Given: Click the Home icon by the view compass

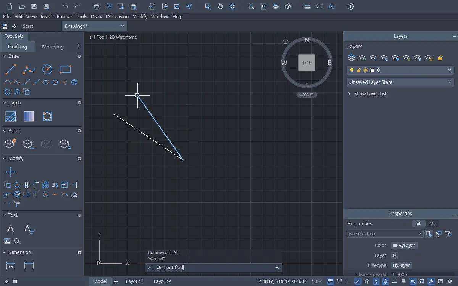Looking at the screenshot, I should tap(285, 41).
